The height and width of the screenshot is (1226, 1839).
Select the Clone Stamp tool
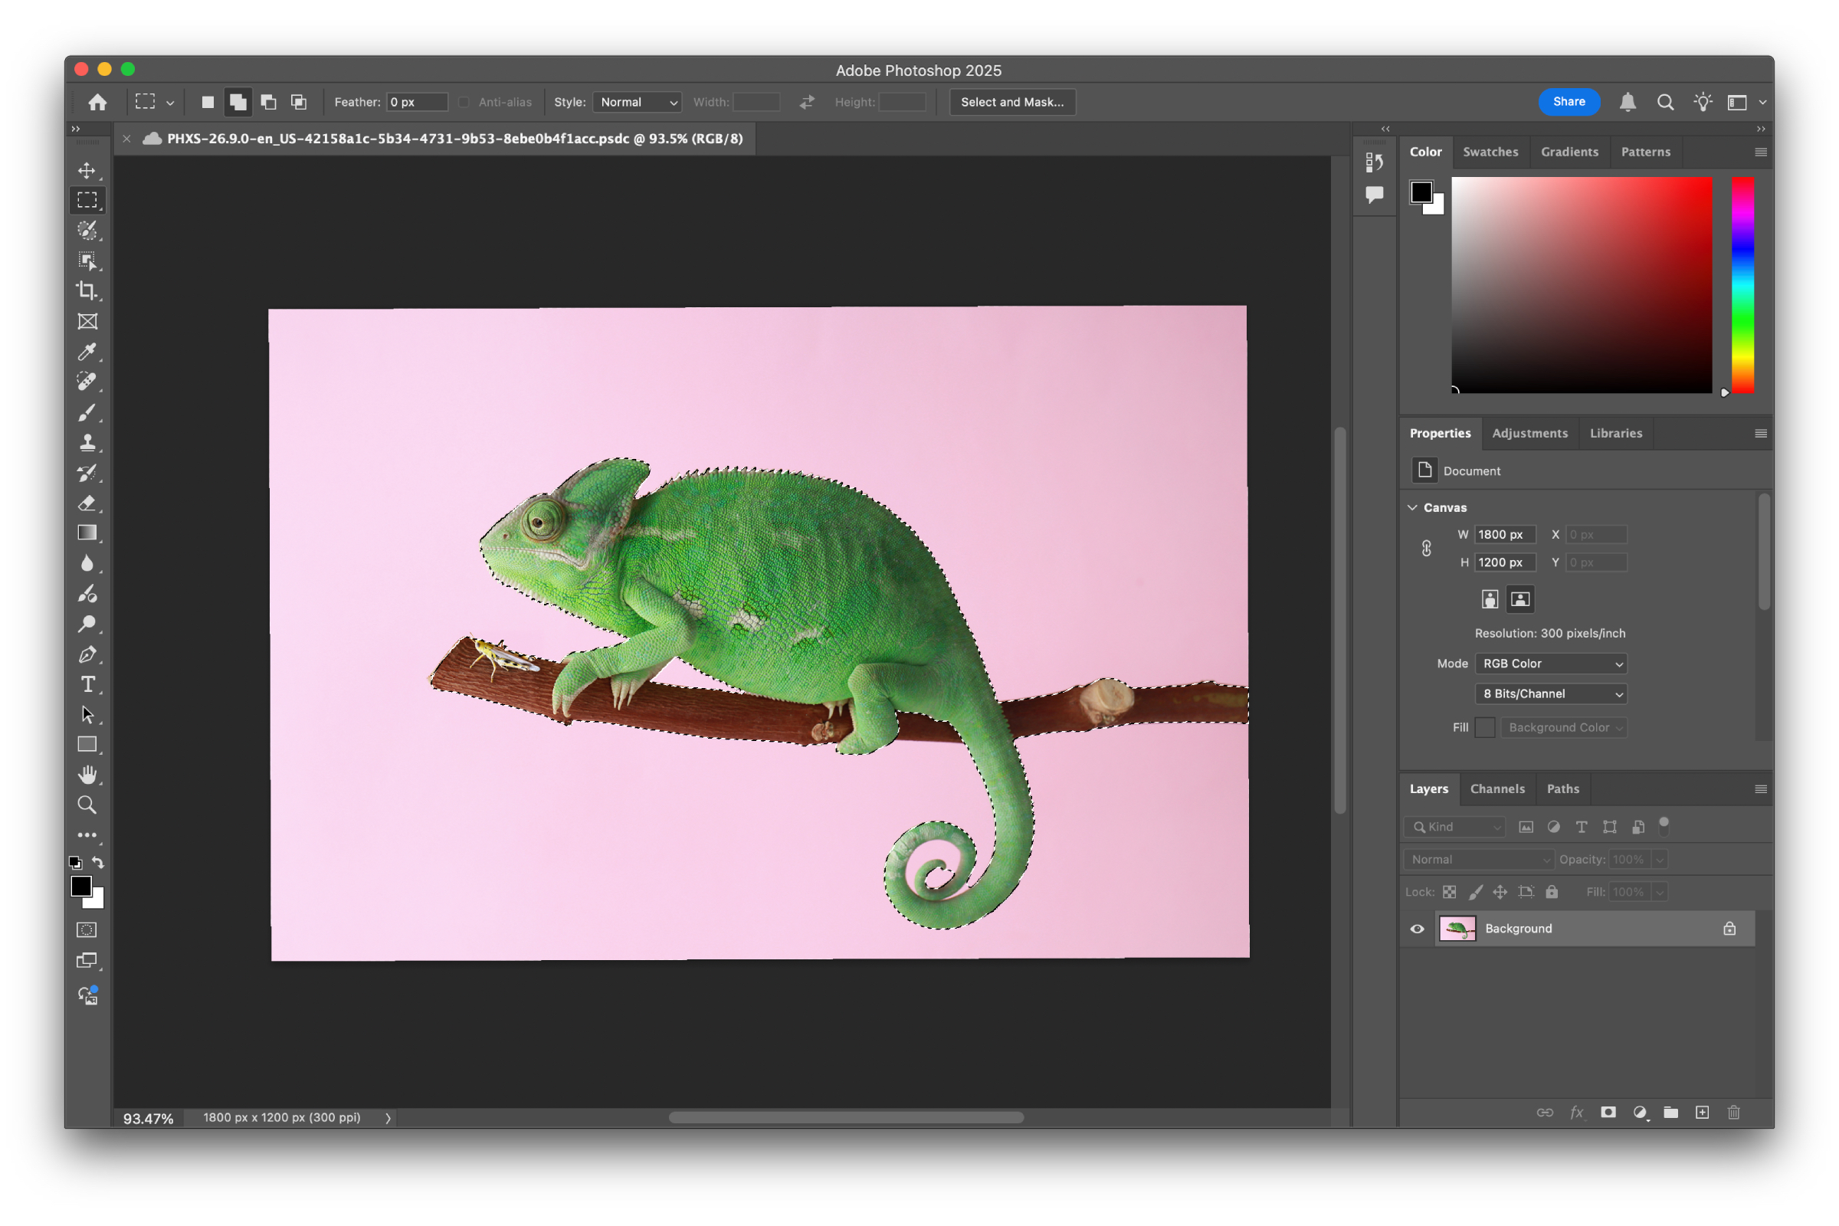[87, 443]
